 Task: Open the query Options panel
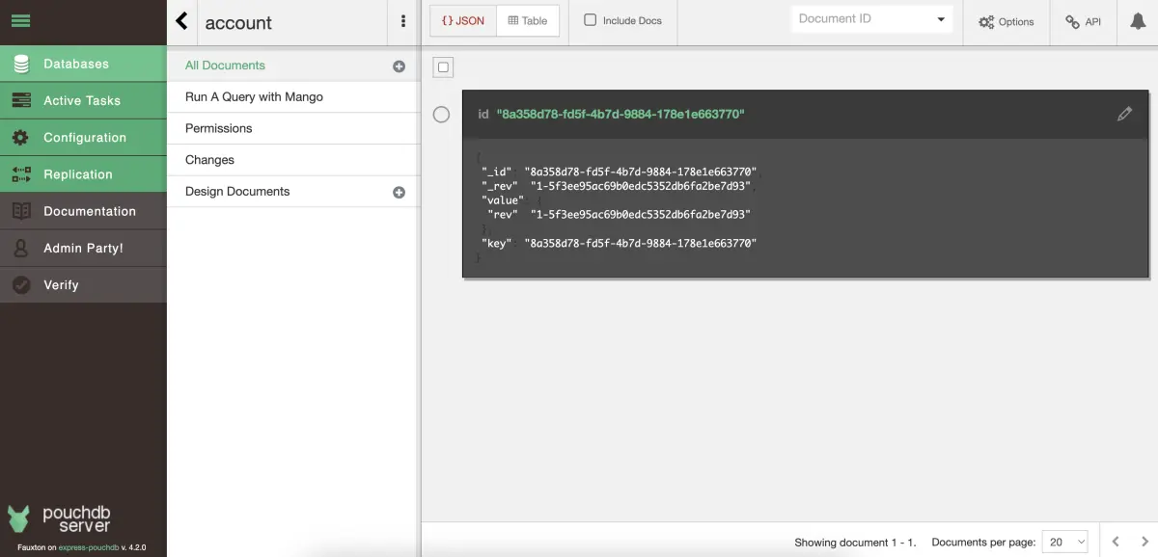coord(1006,21)
